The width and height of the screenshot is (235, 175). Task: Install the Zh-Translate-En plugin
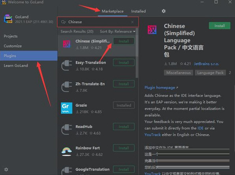[x=124, y=84]
